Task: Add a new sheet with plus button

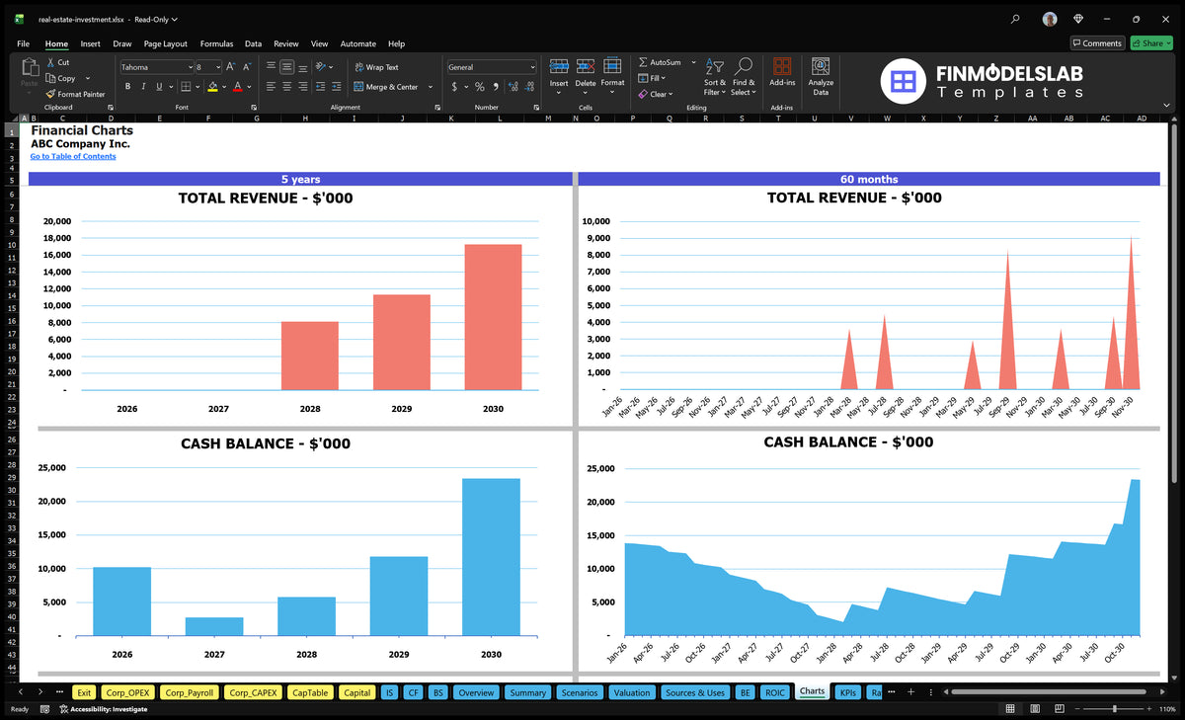Action: [911, 692]
